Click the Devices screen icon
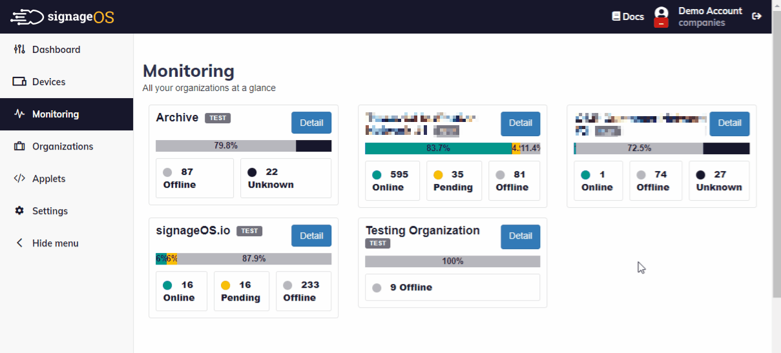Screen dimensions: 781x353 click(x=19, y=82)
